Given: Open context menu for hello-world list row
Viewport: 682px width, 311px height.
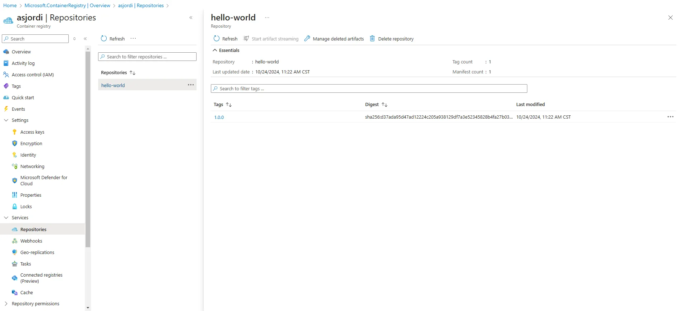Looking at the screenshot, I should coord(191,85).
